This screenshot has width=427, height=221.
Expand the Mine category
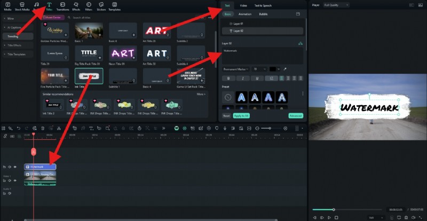tap(18, 19)
